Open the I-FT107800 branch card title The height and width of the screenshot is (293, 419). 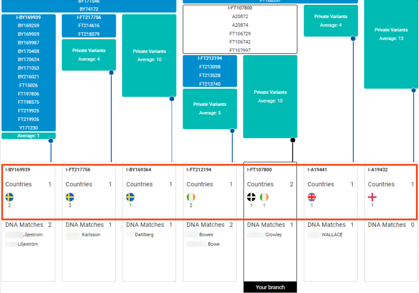point(259,170)
